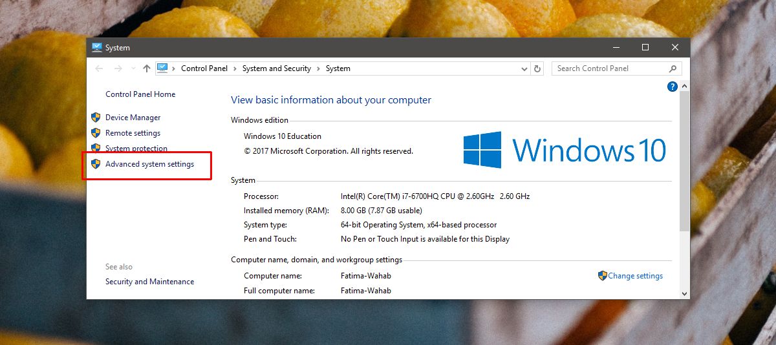Click the forward navigation arrow
776x345 pixels.
(118, 68)
